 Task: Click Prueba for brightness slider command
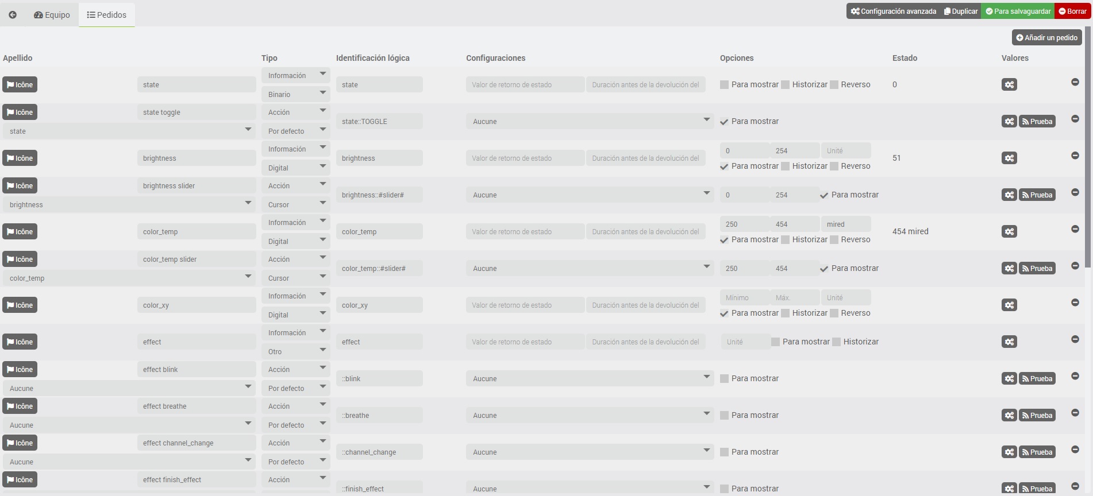[x=1037, y=195]
